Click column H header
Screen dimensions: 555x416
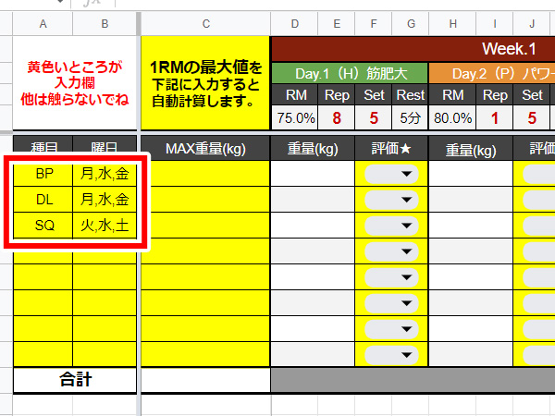pyautogui.click(x=452, y=21)
